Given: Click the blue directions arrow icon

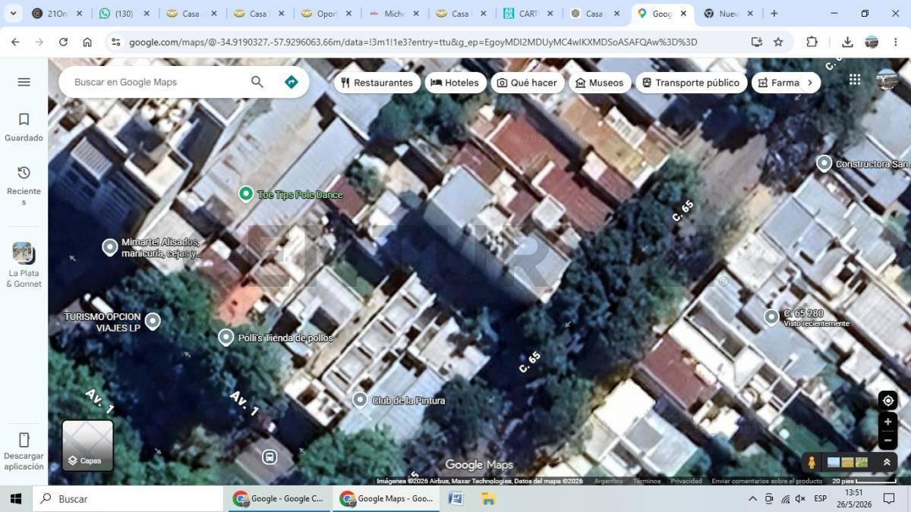Looking at the screenshot, I should 292,82.
